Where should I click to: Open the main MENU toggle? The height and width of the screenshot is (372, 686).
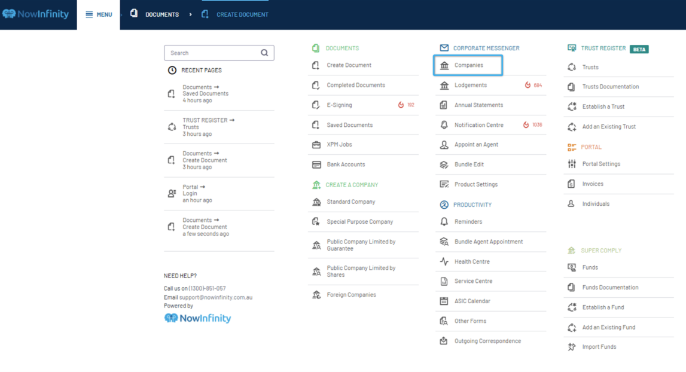(x=99, y=14)
